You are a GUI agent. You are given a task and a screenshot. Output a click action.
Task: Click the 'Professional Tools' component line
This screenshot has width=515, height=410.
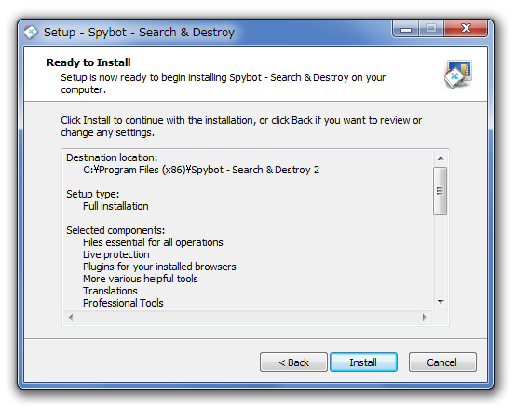(x=123, y=303)
